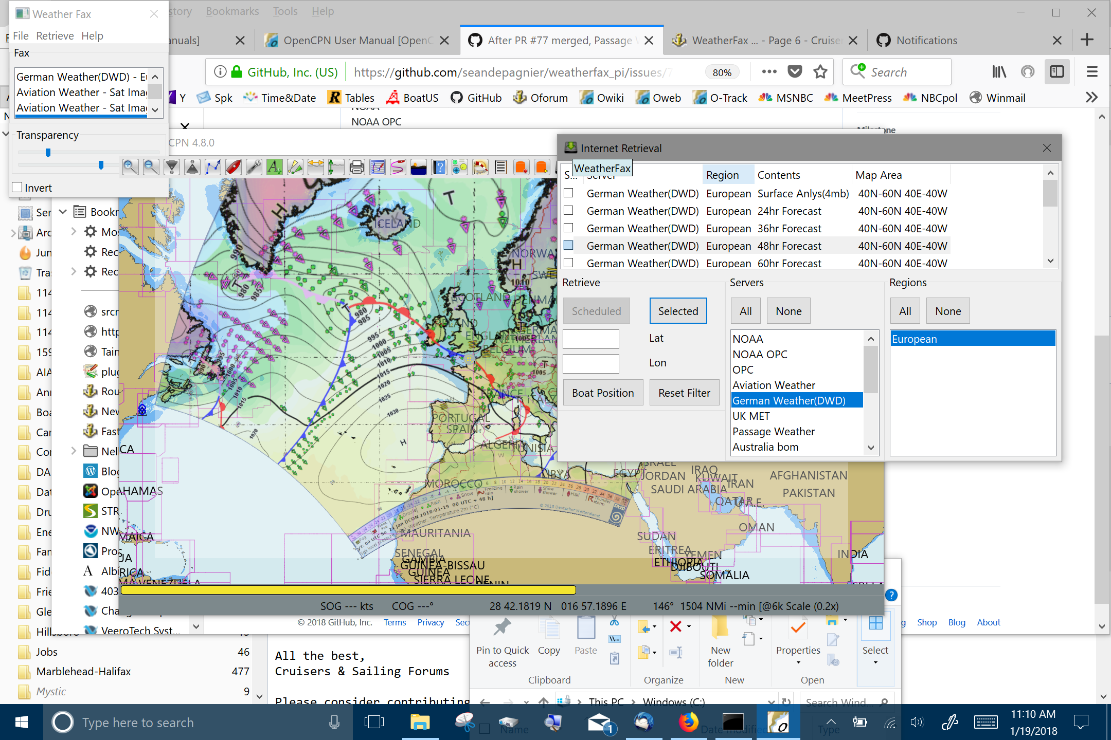Tick checkbox for the Surface Anlys(4mb) row
Image resolution: width=1111 pixels, height=740 pixels.
point(568,193)
